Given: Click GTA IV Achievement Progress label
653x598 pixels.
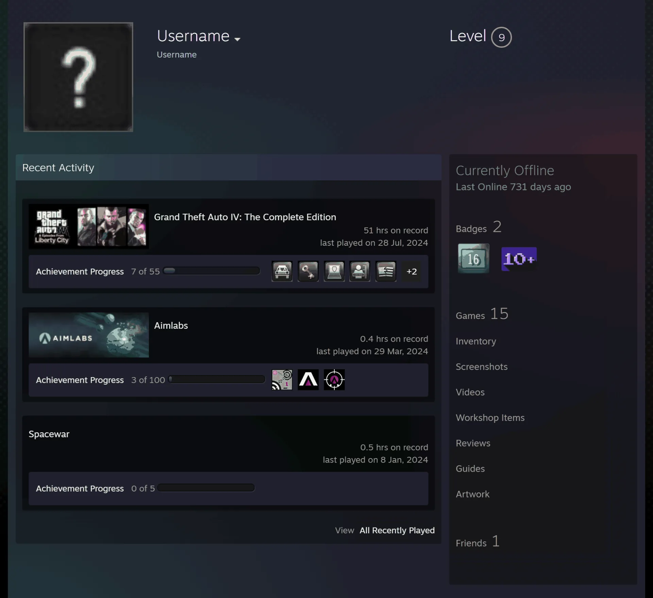Looking at the screenshot, I should [x=80, y=271].
